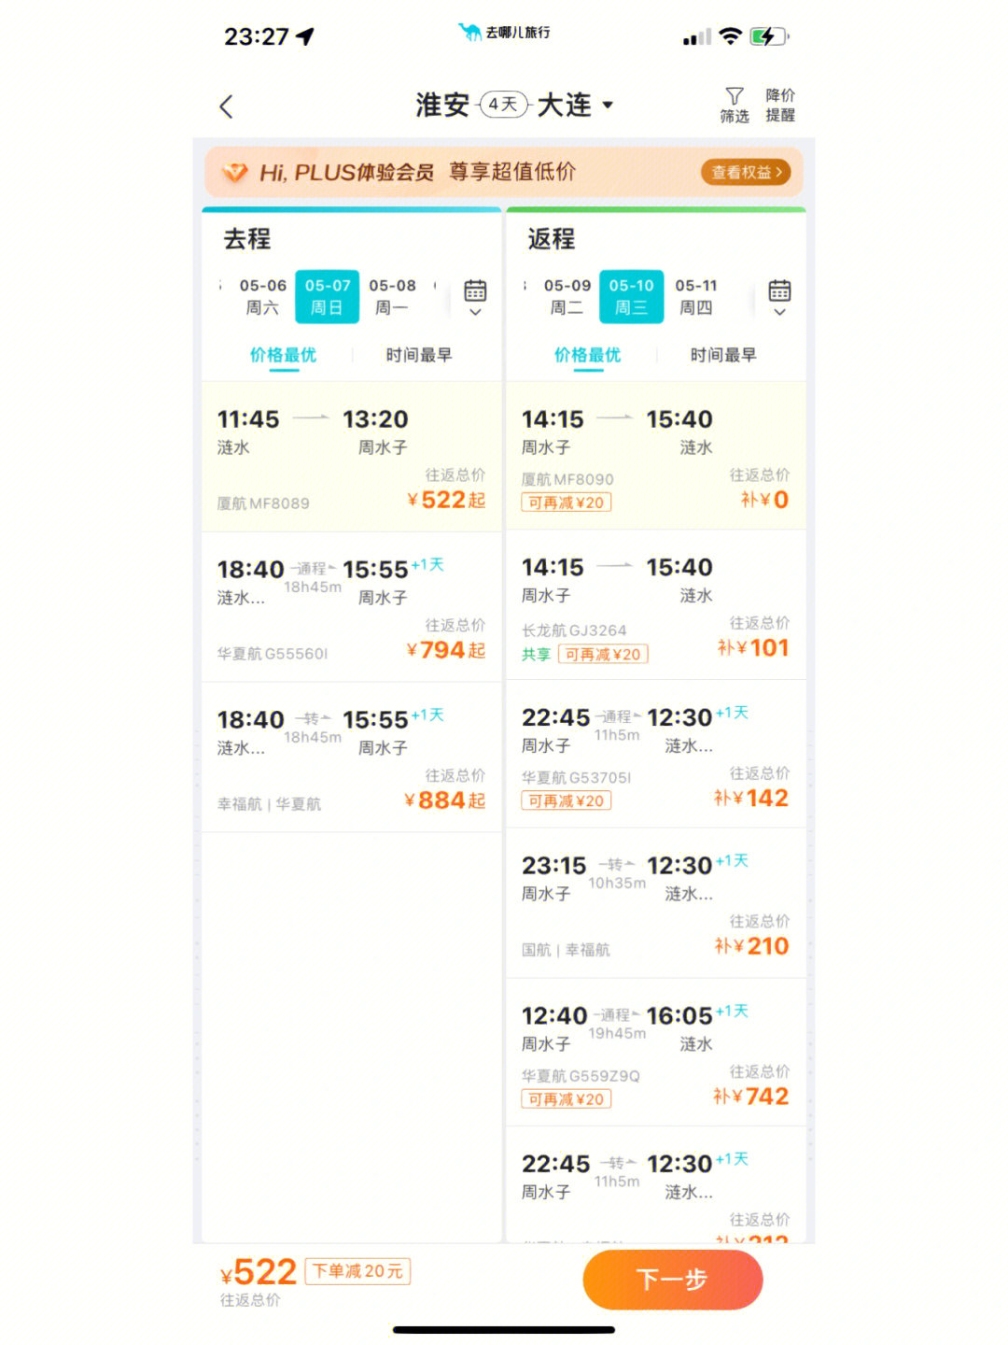This screenshot has width=1008, height=1345.
Task: Switch outbound sort to 时间最早
Action: [418, 355]
